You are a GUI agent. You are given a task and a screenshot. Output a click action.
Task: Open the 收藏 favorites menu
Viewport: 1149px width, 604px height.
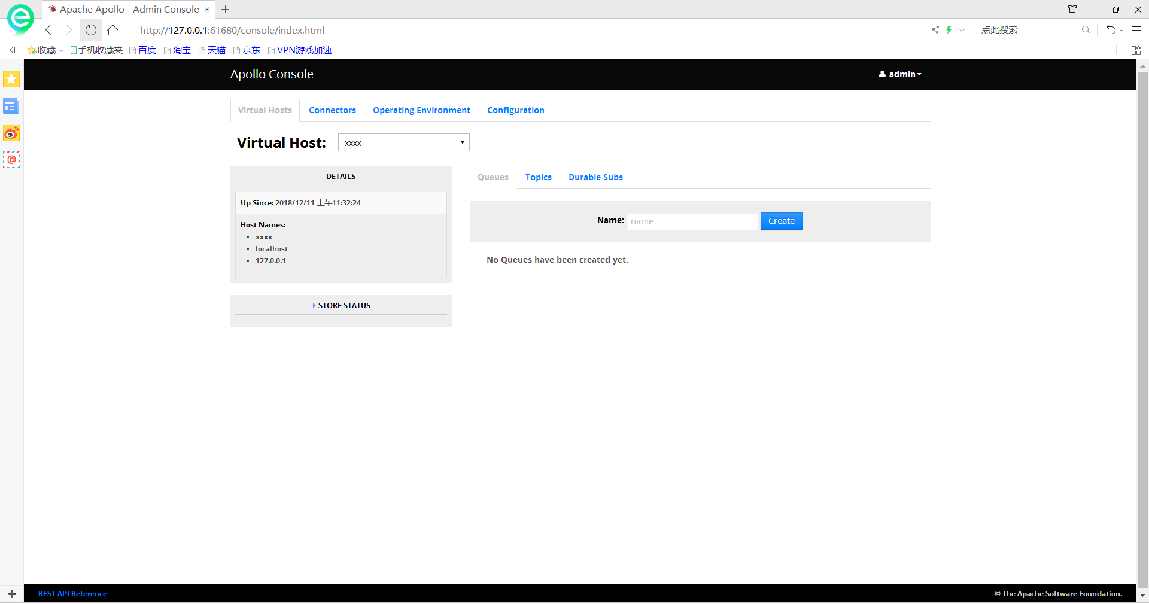pos(45,50)
